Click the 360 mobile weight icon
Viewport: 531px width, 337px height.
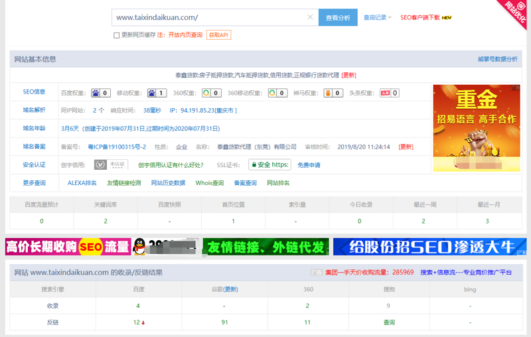pyautogui.click(x=272, y=93)
